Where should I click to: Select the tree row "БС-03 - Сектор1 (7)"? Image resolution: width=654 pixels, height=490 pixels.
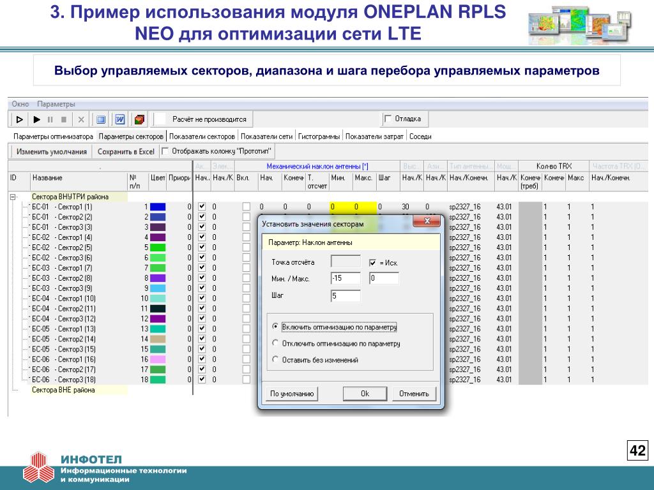pyautogui.click(x=62, y=267)
